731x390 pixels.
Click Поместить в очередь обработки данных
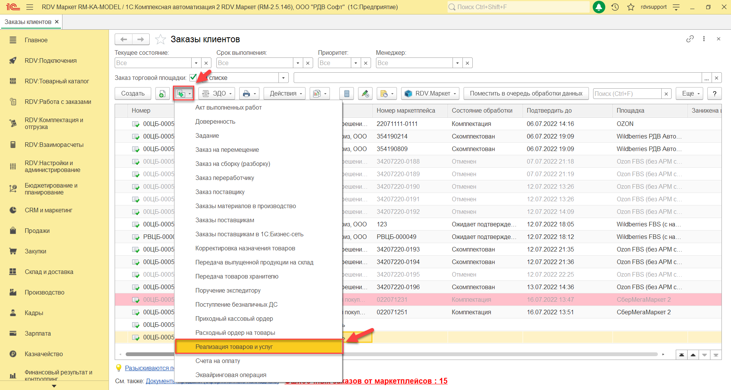point(526,94)
